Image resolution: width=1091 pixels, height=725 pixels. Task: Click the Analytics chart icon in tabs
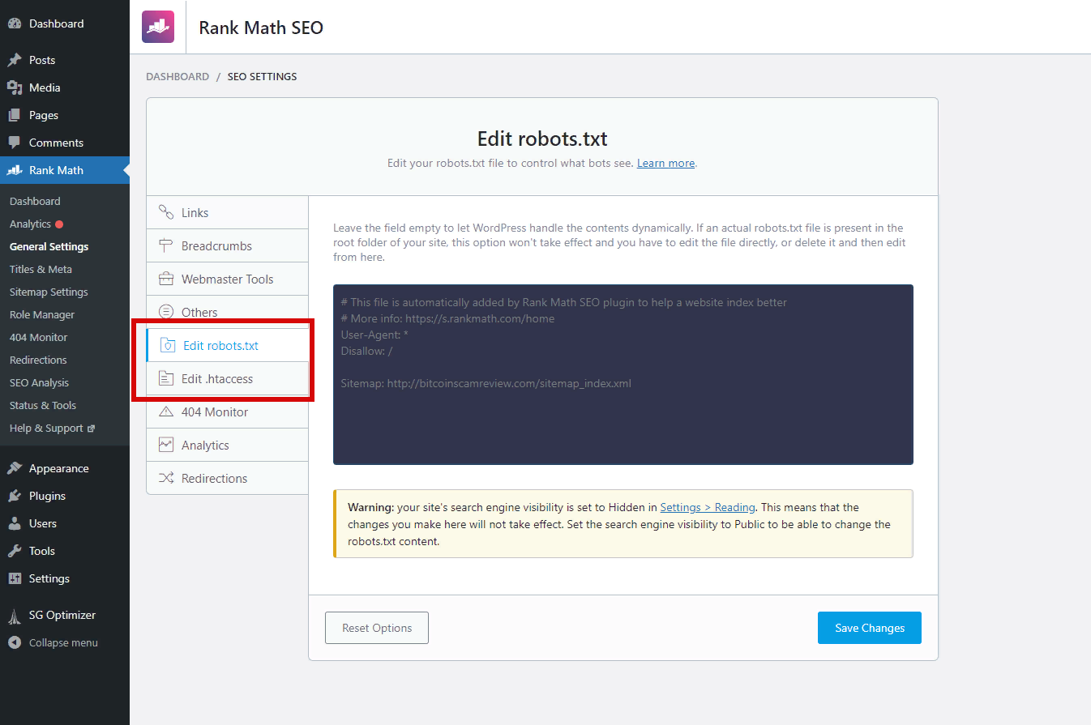[166, 445]
